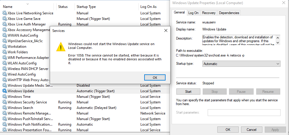Screen dimensions: 289x135
Task: Click the Windows PushToInstall Service gear icon
Action: (x=4, y=119)
